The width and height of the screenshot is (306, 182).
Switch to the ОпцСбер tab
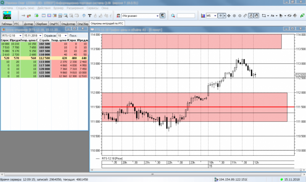coord(83,24)
